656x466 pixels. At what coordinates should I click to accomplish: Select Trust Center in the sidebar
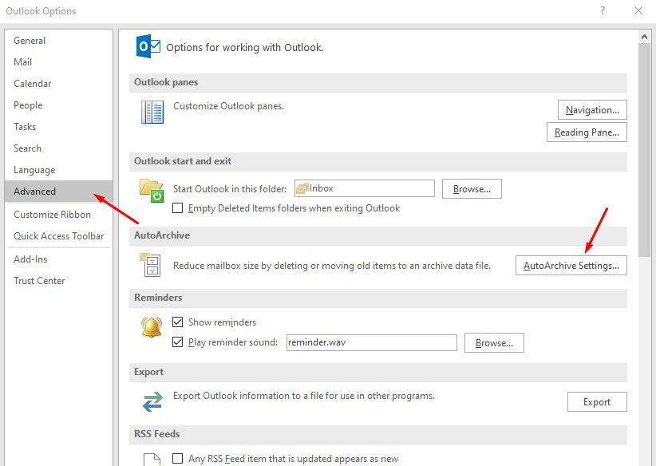point(39,281)
